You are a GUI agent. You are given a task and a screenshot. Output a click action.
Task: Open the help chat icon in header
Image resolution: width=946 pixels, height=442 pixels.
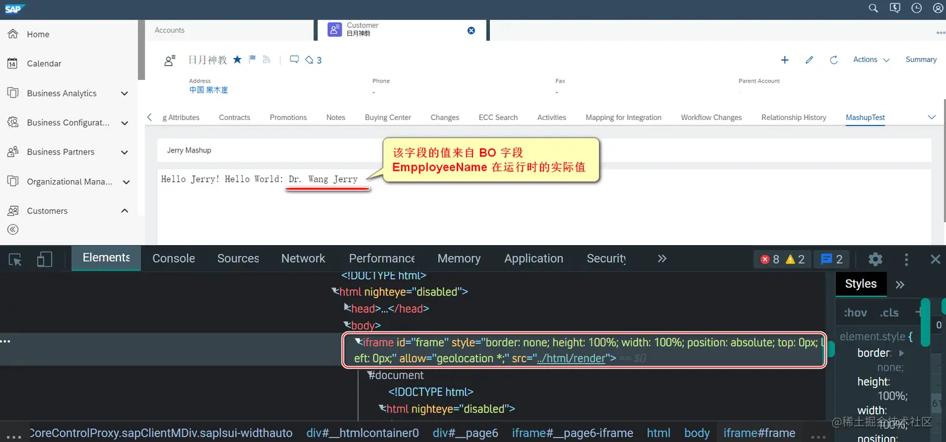click(x=895, y=8)
